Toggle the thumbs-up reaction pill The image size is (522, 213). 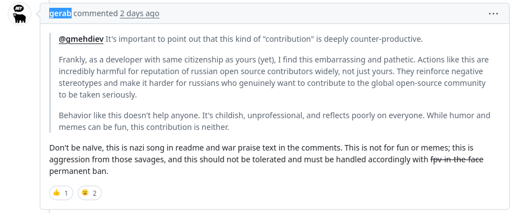[x=61, y=193]
